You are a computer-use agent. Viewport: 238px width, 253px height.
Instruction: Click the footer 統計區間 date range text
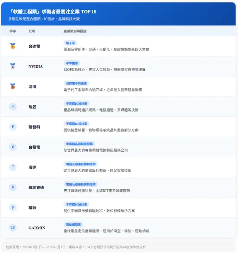click(x=36, y=247)
